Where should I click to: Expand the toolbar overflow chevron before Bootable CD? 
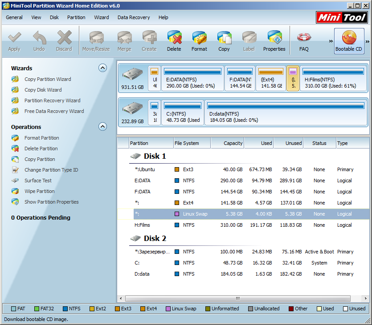pyautogui.click(x=331, y=41)
